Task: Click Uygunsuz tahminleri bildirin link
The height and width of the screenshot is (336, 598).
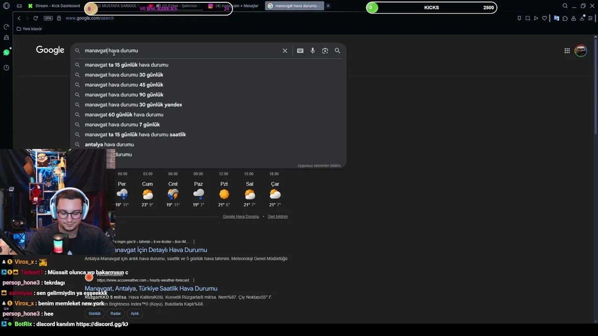Action: point(319,166)
